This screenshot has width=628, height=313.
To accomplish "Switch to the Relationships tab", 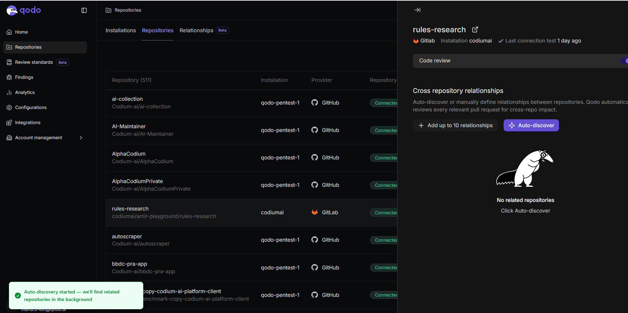I will (197, 31).
